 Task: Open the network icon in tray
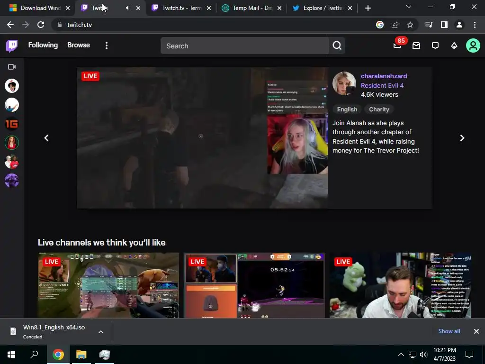[413, 355]
